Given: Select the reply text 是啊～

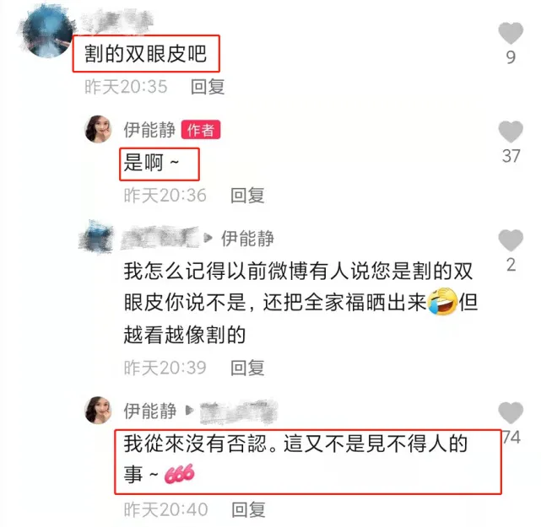Looking at the screenshot, I should coord(151,163).
